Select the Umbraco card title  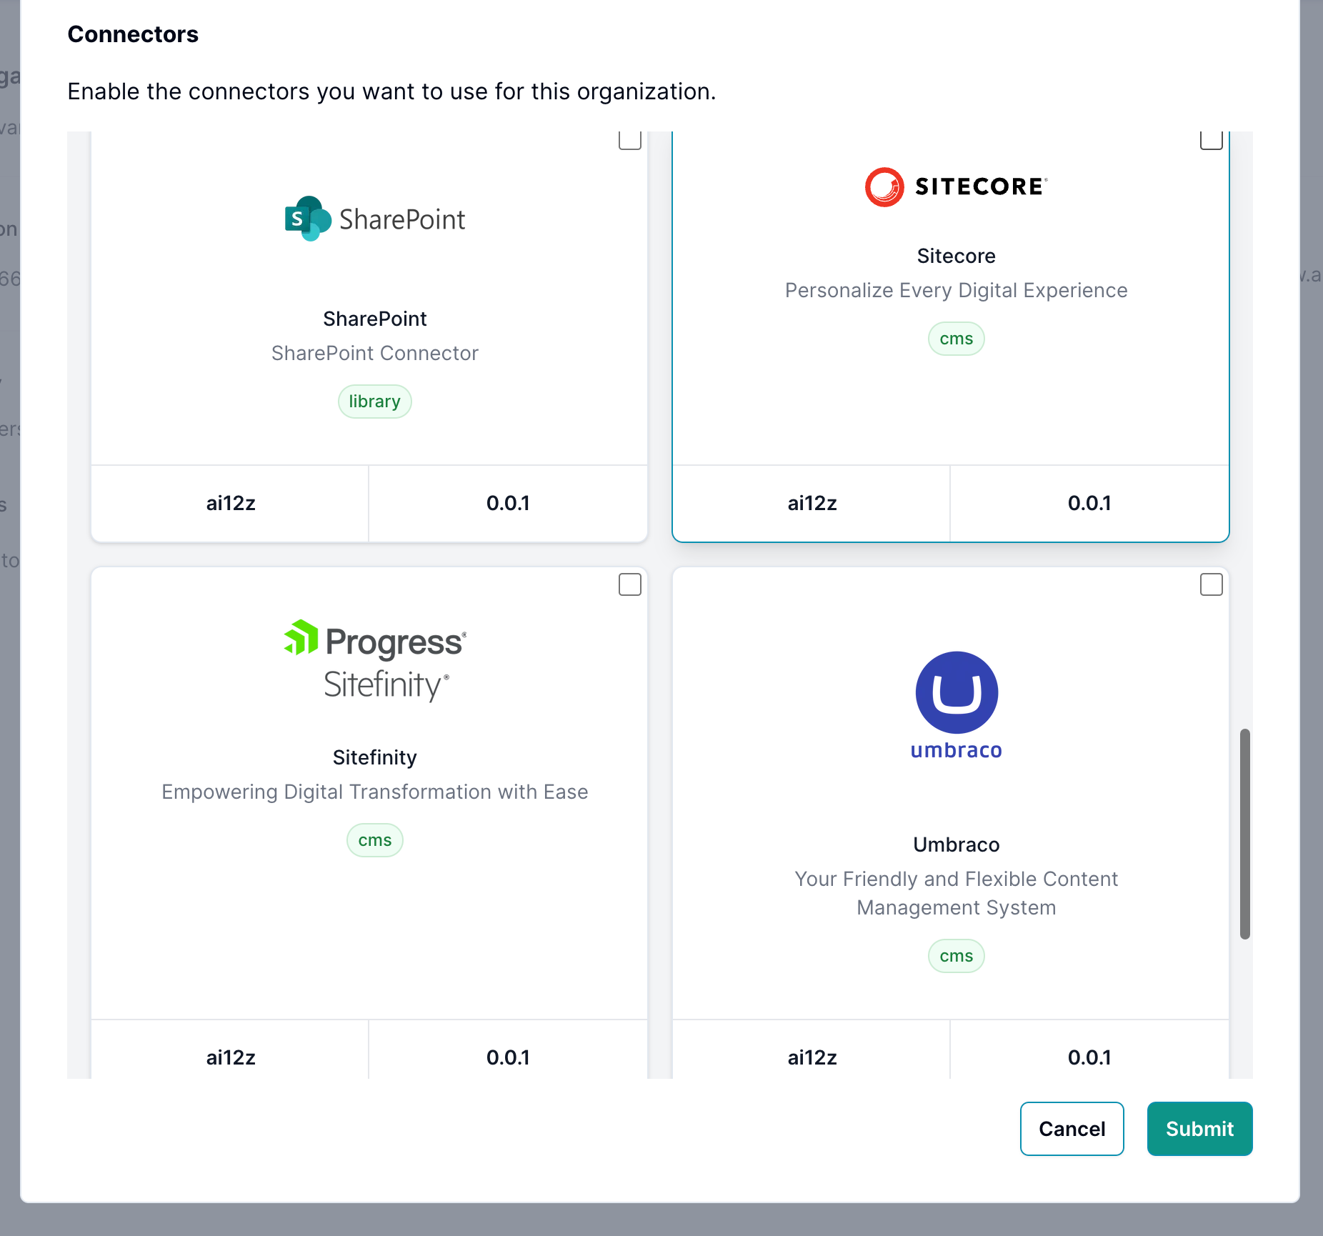[956, 844]
